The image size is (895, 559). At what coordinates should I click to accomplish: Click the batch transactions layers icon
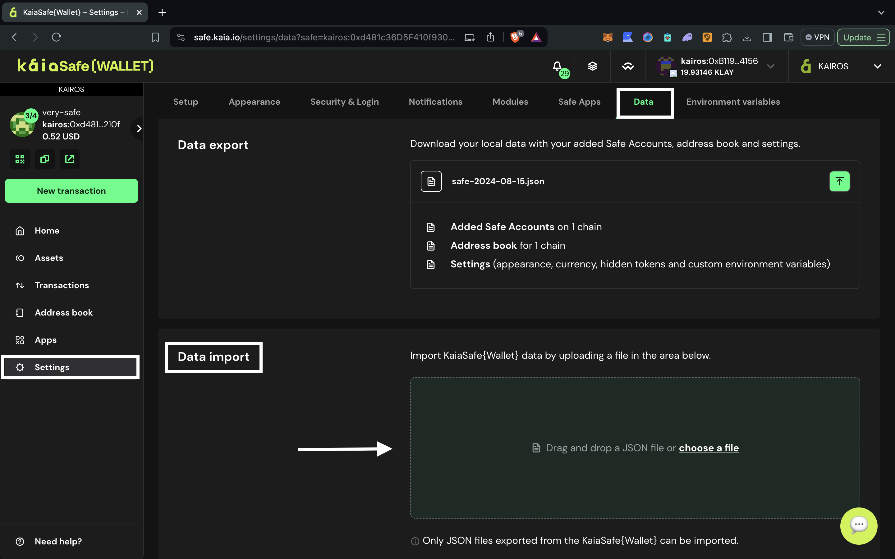(593, 66)
